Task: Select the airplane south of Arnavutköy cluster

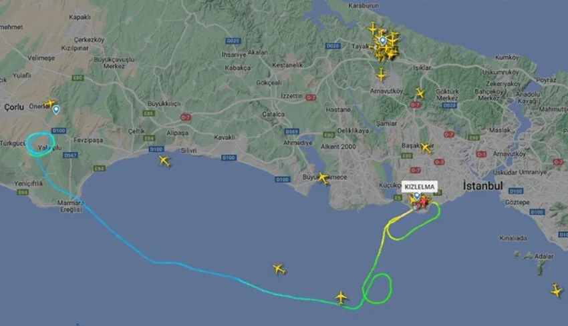Action: pyautogui.click(x=381, y=75)
